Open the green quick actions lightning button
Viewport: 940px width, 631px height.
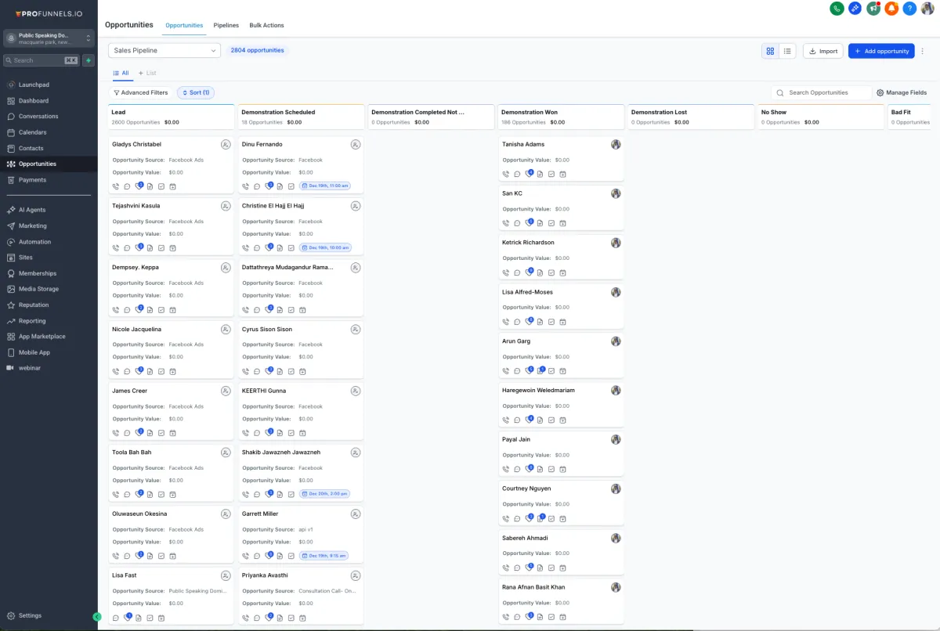coord(89,60)
